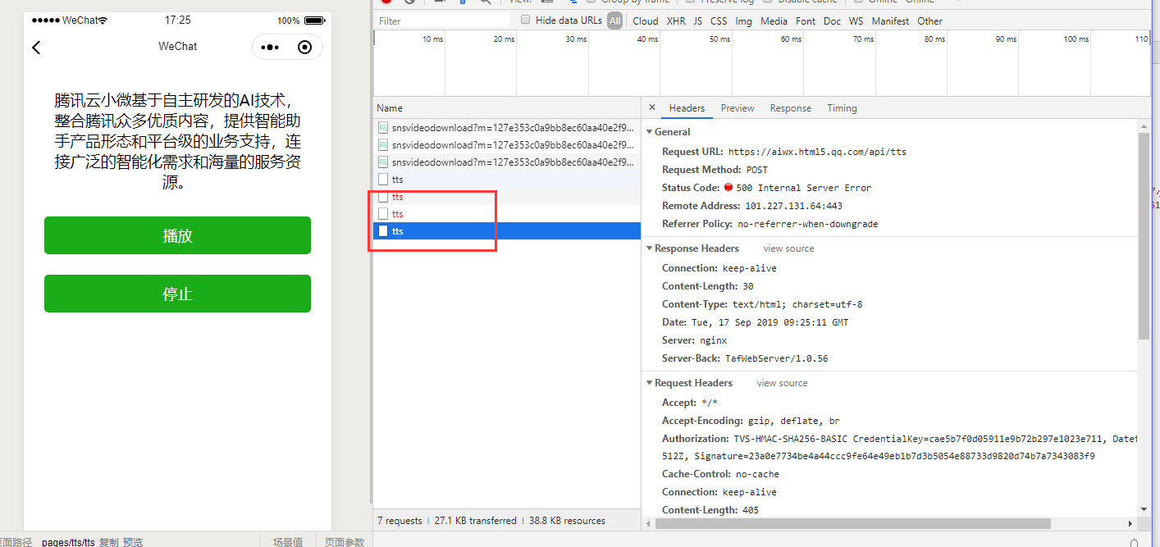
Task: Tap the back arrow in the WeChat simulator
Action: click(x=36, y=48)
